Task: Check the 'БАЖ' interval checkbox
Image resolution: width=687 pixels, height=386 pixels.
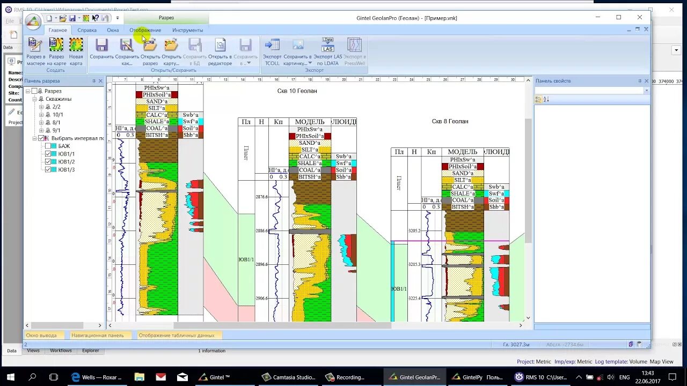Action: (x=48, y=146)
